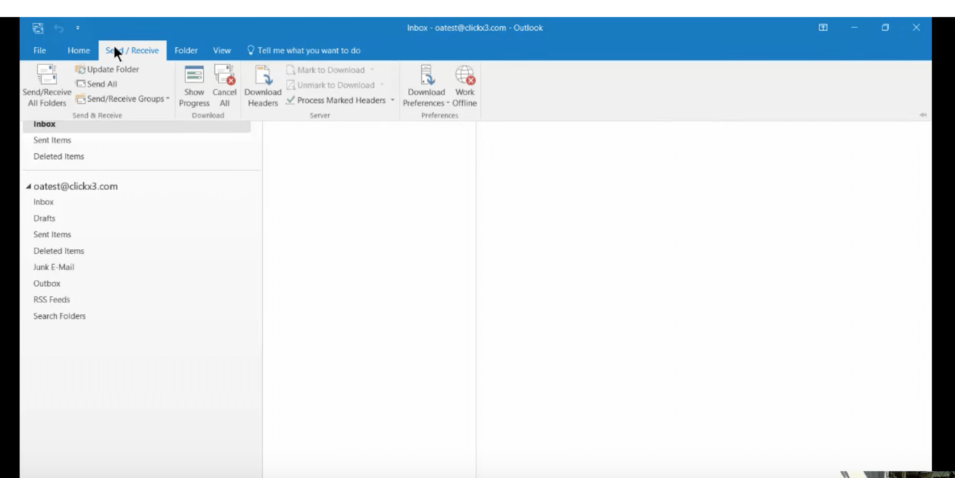
Task: Expand Process Marked Headers dropdown arrow
Action: point(392,100)
